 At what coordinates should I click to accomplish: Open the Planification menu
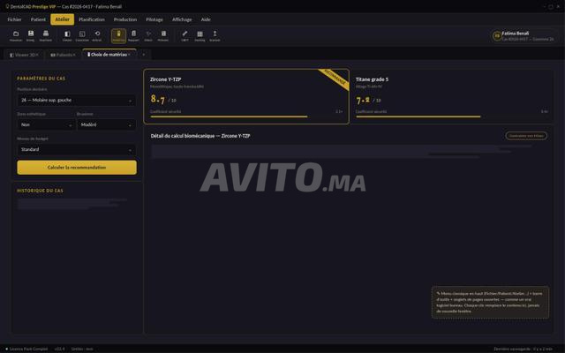point(92,19)
